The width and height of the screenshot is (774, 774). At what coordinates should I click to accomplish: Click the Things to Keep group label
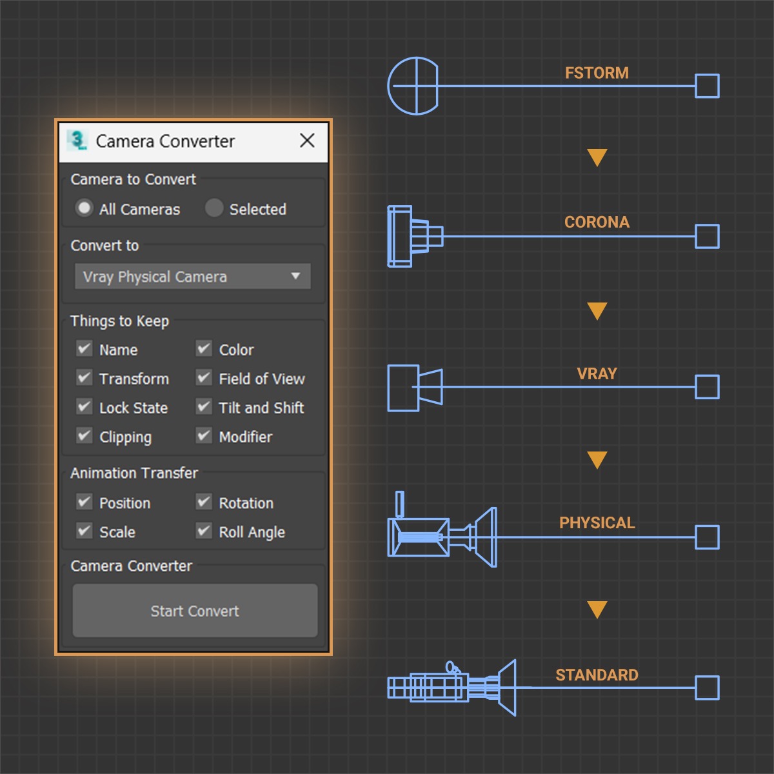click(119, 321)
